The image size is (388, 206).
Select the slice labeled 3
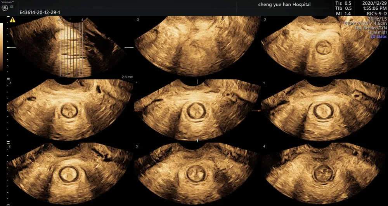click(197, 173)
